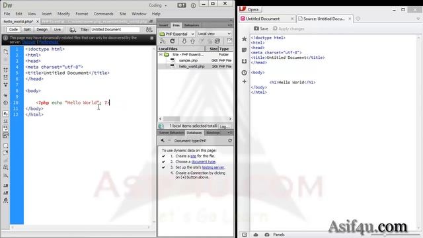Open a new tab in Opera
Image resolution: width=423 pixels, height=238 pixels.
pyautogui.click(x=358, y=19)
